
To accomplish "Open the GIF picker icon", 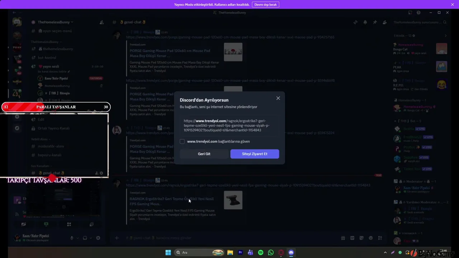I will 352,238.
